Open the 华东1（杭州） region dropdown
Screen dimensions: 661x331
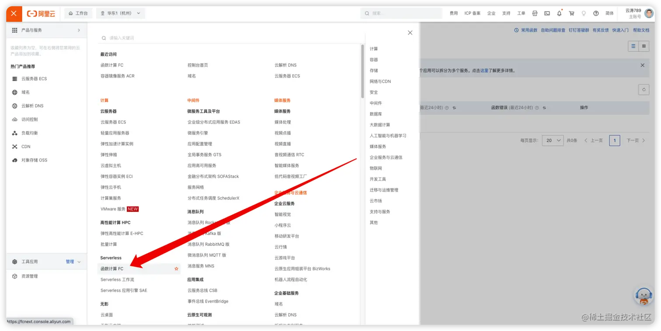coord(121,14)
